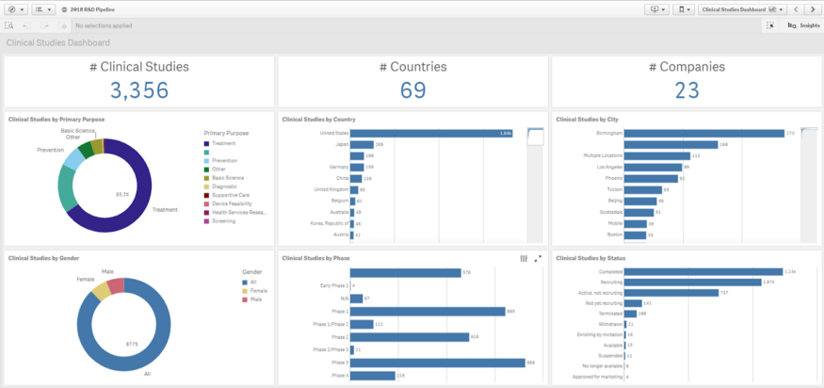824x388 pixels.
Task: Click the Germany country label
Action: click(x=338, y=168)
